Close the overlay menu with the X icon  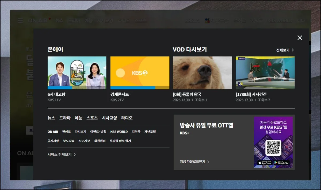pyautogui.click(x=300, y=38)
